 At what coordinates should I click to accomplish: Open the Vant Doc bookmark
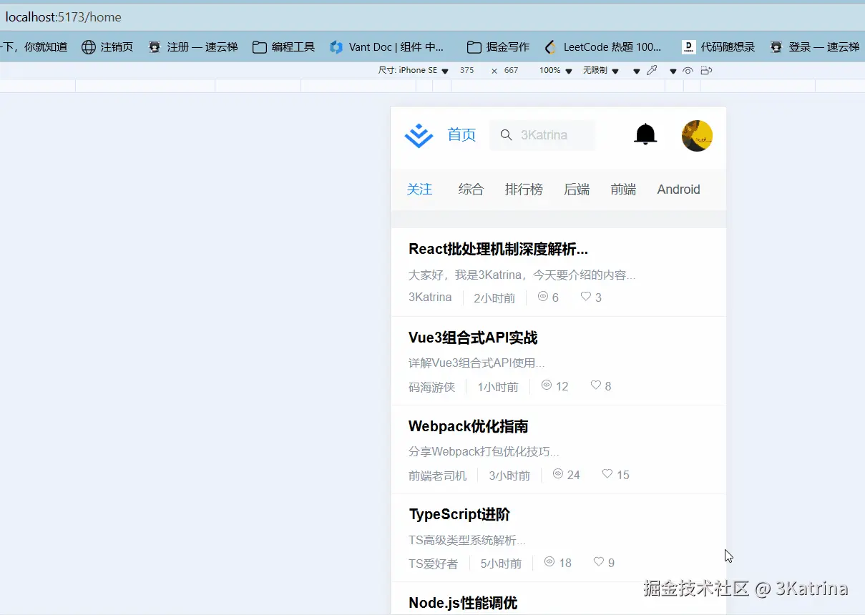387,47
